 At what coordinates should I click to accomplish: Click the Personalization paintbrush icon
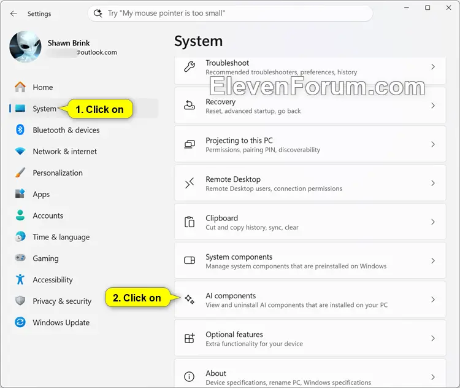click(20, 173)
